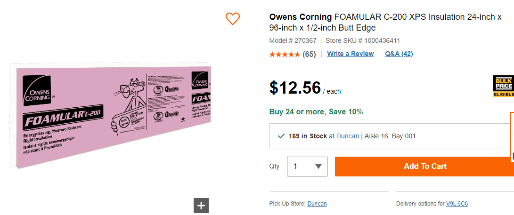The width and height of the screenshot is (514, 215).
Task: Click the $12.56 price
Action: click(295, 88)
